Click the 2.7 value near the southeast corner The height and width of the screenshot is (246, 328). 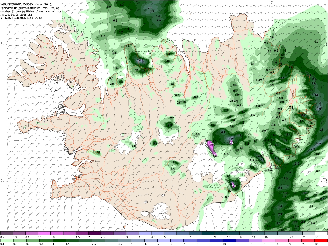click(x=322, y=199)
